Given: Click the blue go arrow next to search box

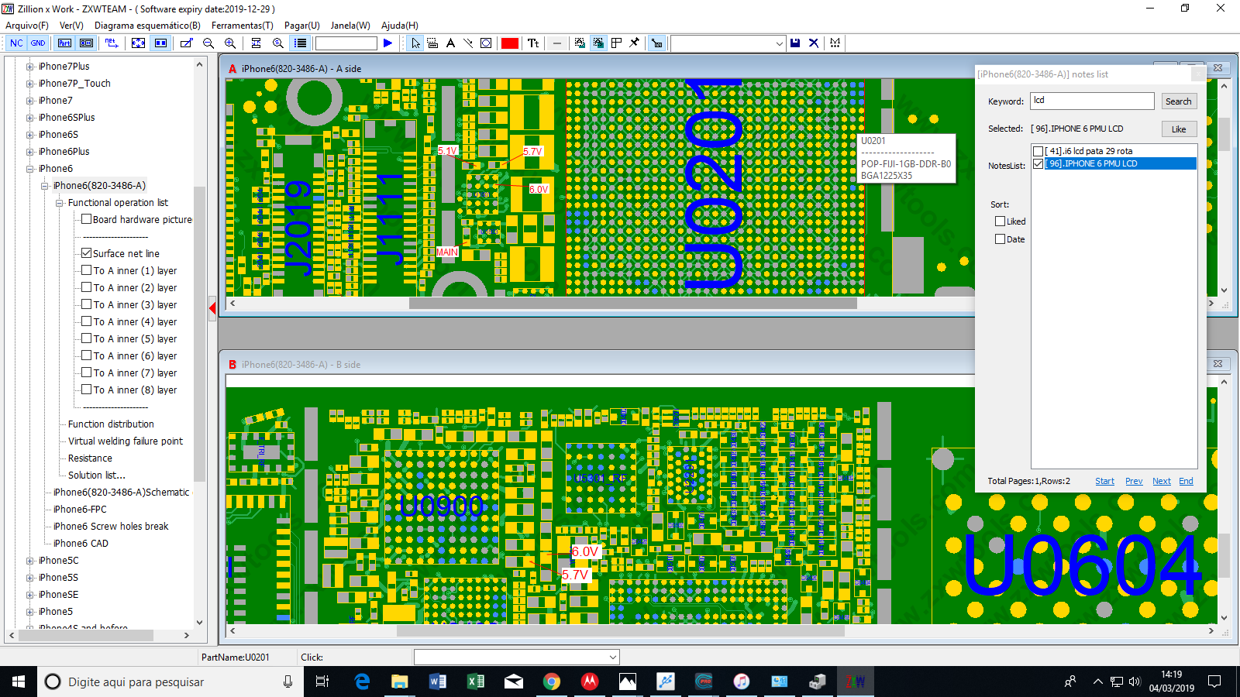Looking at the screenshot, I should pyautogui.click(x=387, y=43).
